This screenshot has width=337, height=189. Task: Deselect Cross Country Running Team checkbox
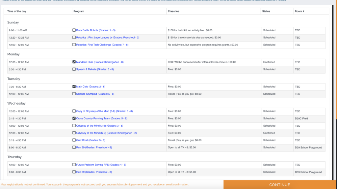pyautogui.click(x=74, y=118)
